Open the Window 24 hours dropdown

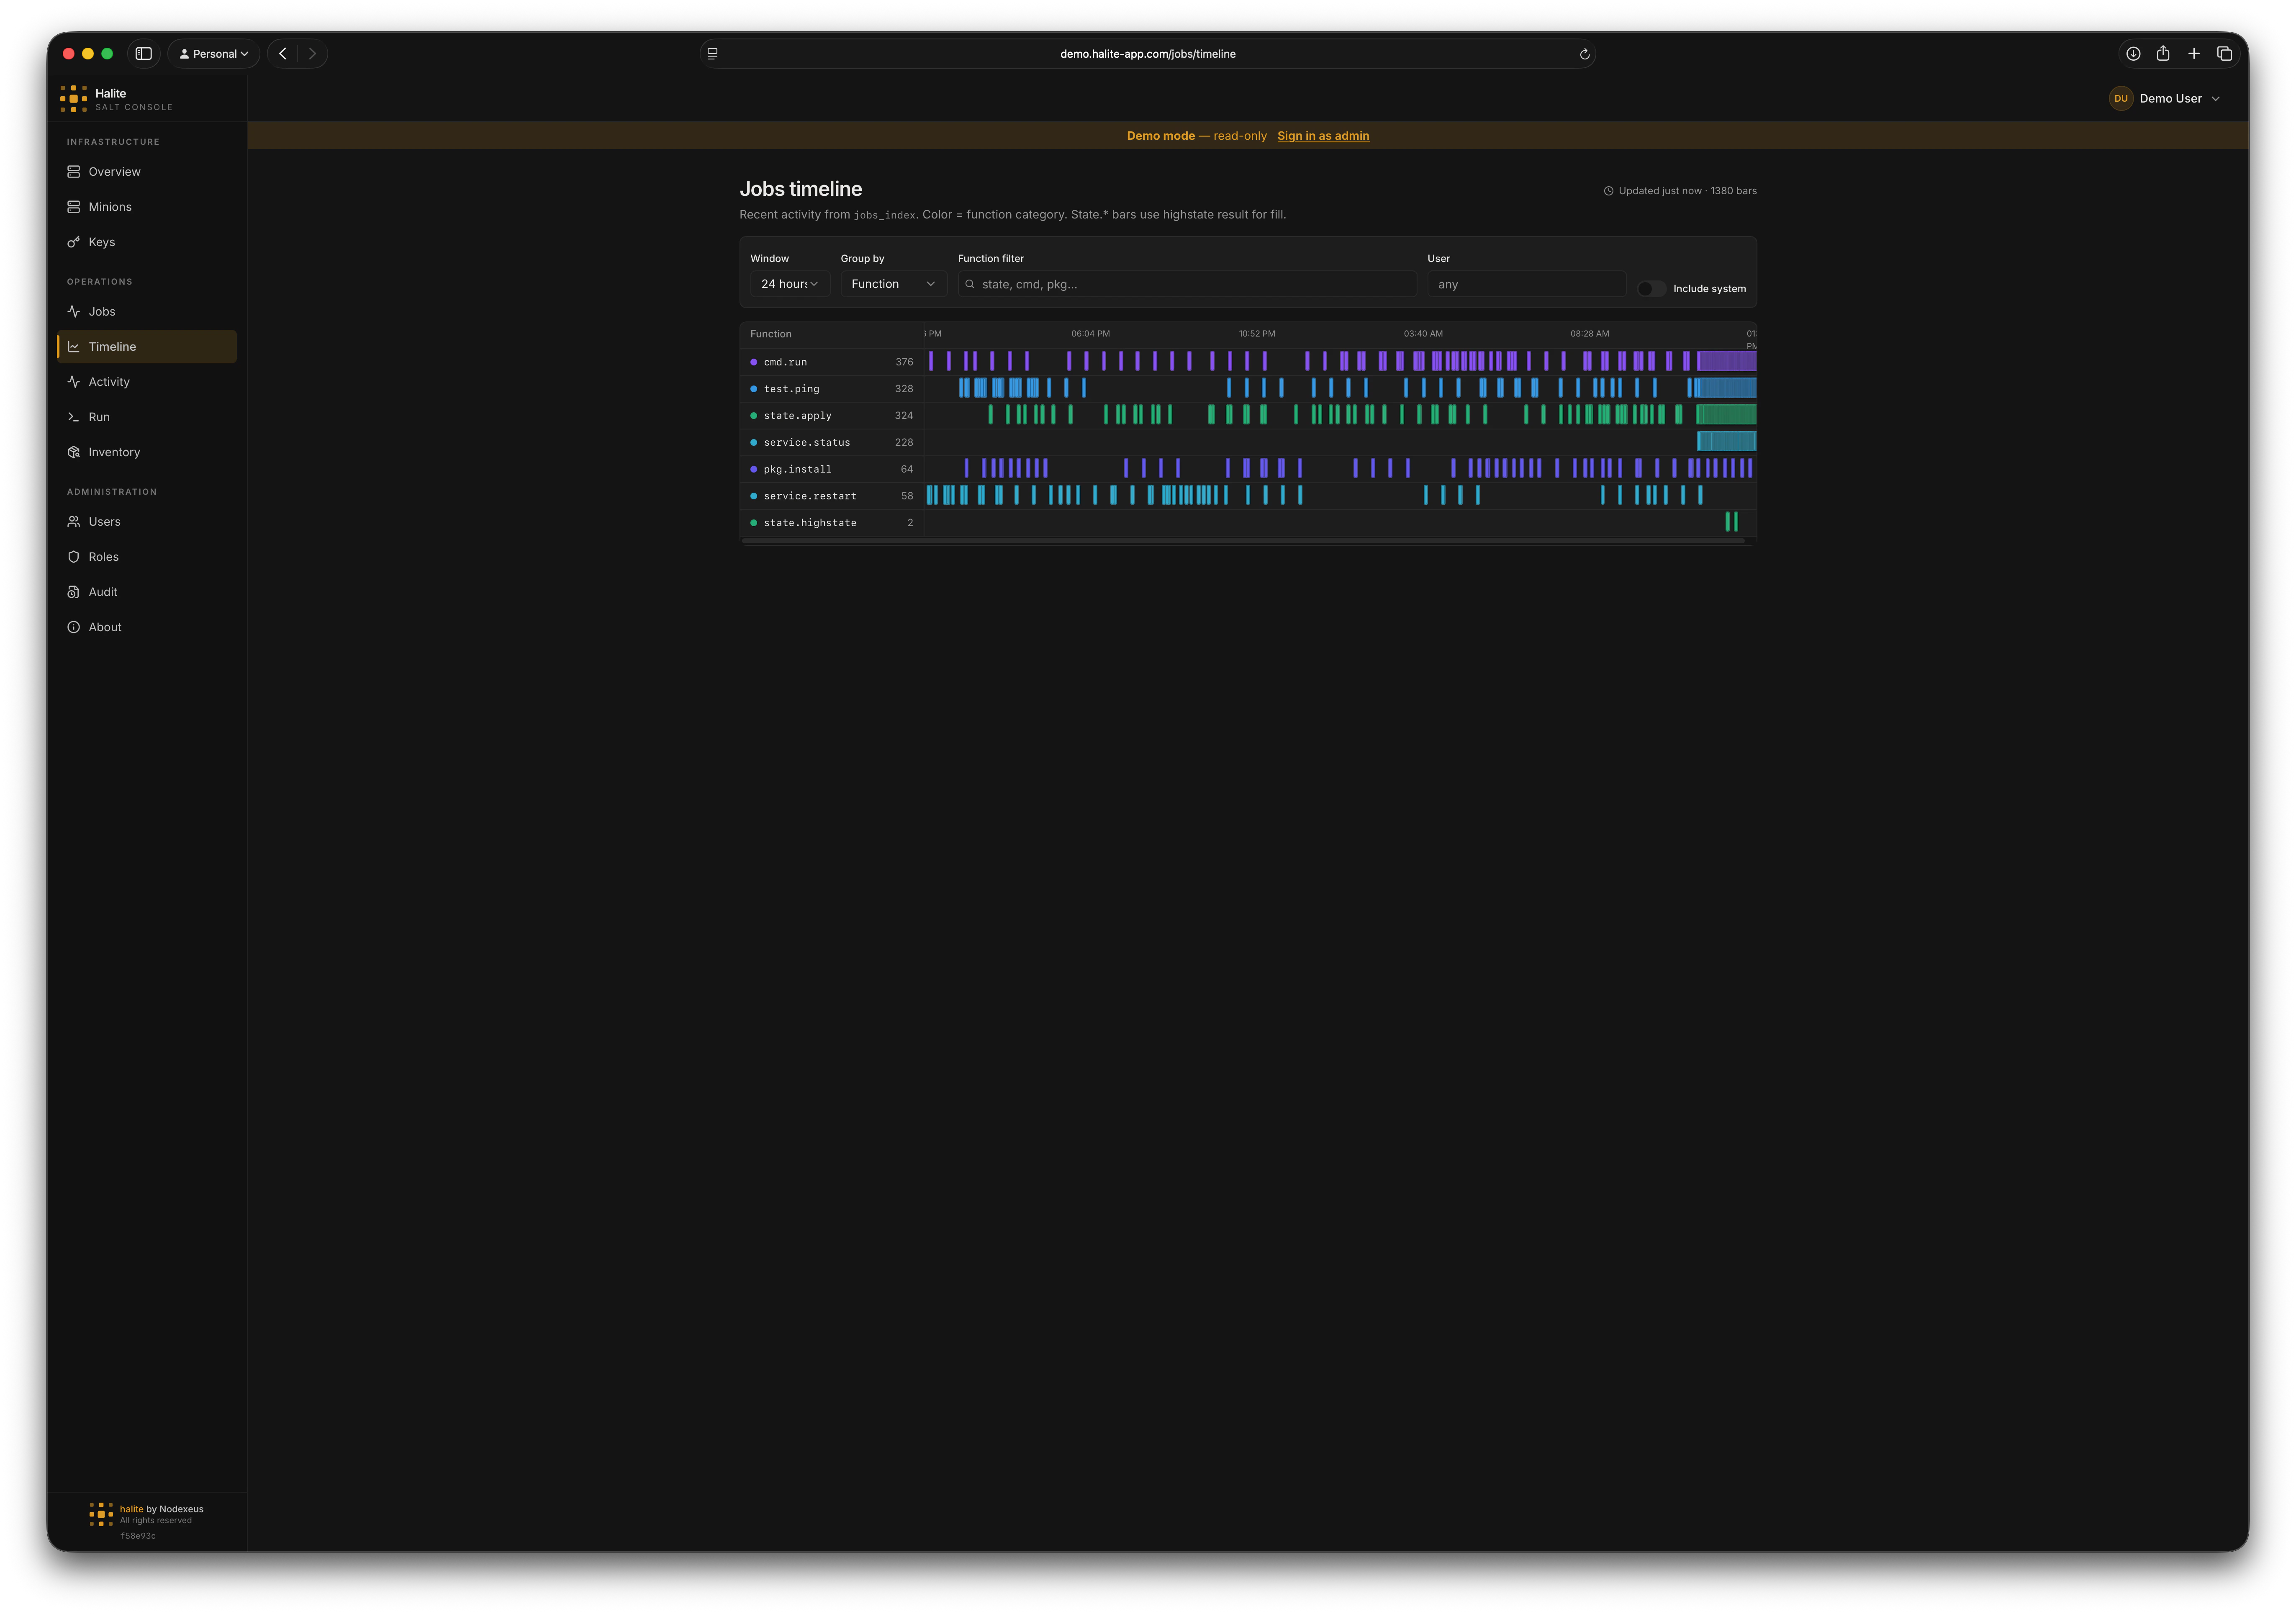coord(790,285)
